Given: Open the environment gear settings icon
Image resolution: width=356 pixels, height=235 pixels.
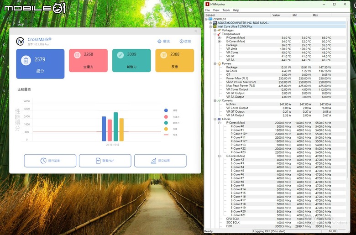Looking at the screenshot, I should point(159,42).
